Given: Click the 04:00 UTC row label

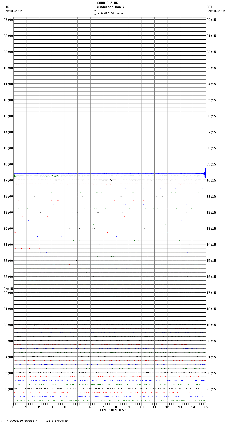Looking at the screenshot, I should click(x=8, y=357).
